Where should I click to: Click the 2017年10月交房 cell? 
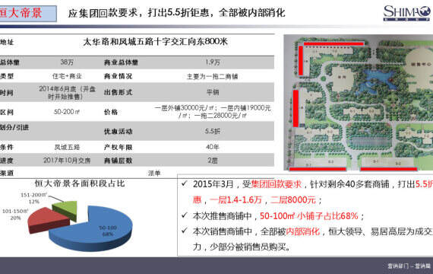coord(67,161)
